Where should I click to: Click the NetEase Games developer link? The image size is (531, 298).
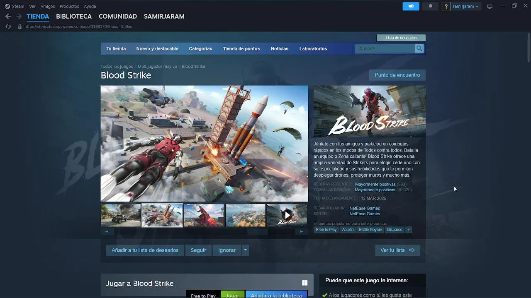click(x=365, y=208)
